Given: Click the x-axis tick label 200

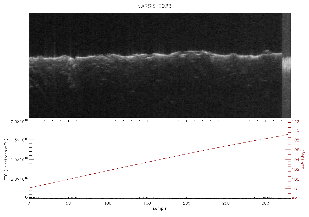Looking at the screenshot, I should point(186,203).
